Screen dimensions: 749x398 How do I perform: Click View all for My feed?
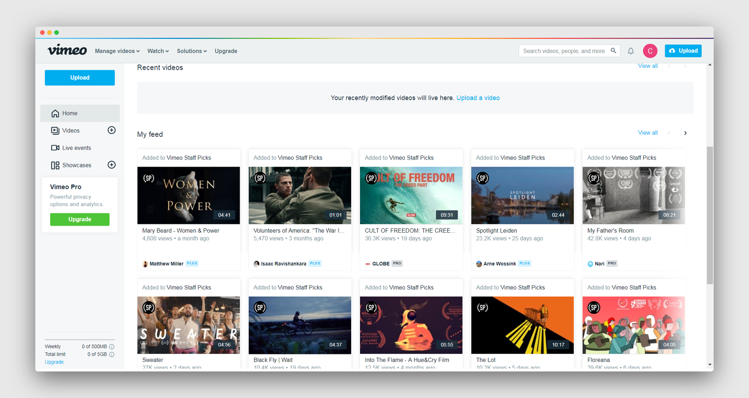click(x=648, y=133)
